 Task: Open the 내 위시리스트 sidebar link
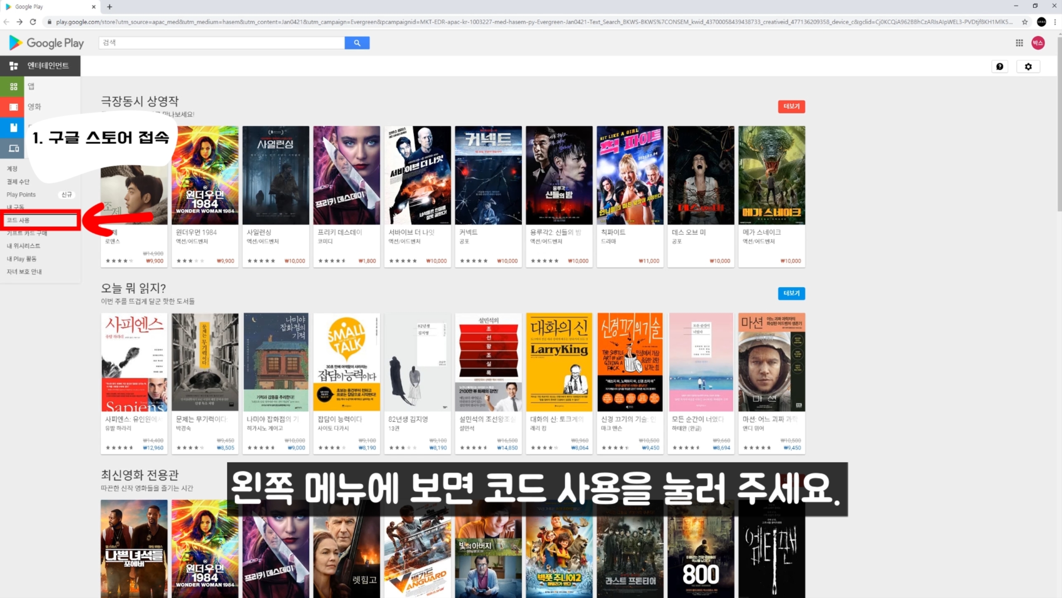pyautogui.click(x=23, y=246)
